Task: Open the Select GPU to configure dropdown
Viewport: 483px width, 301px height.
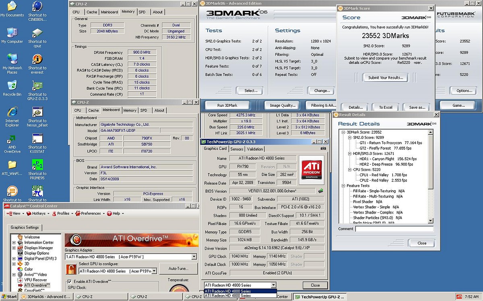Action: tap(153, 271)
